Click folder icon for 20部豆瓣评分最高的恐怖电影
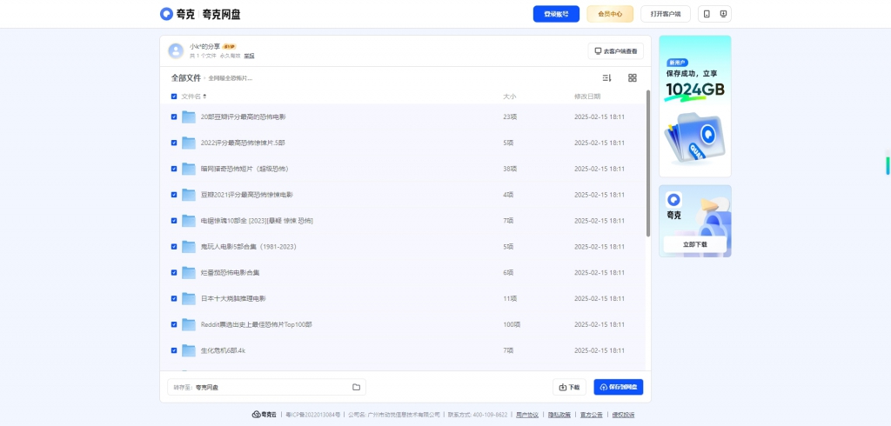 189,117
